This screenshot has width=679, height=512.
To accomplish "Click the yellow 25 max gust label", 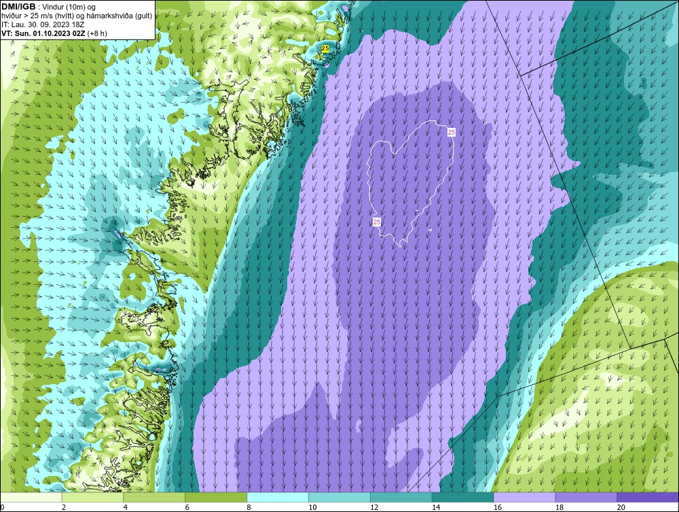I will (x=325, y=49).
